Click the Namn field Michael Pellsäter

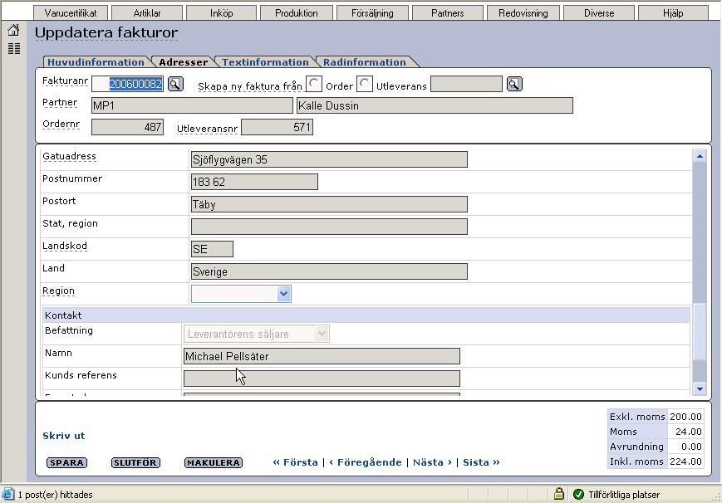pyautogui.click(x=322, y=356)
